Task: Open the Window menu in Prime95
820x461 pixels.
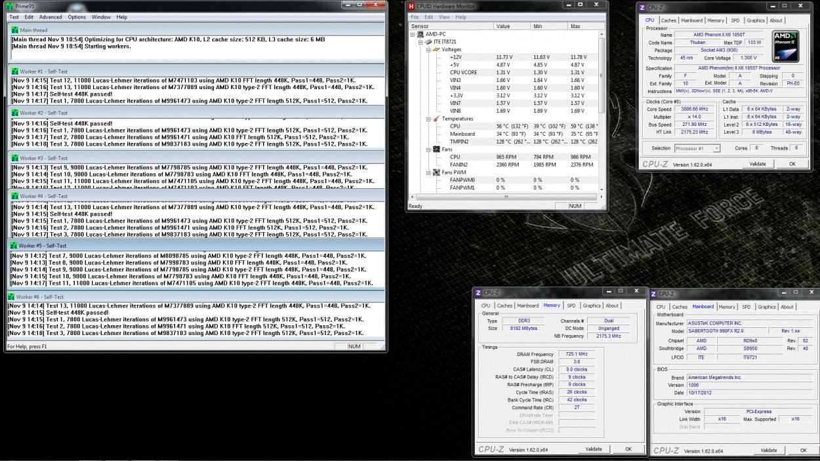Action: pos(101,17)
